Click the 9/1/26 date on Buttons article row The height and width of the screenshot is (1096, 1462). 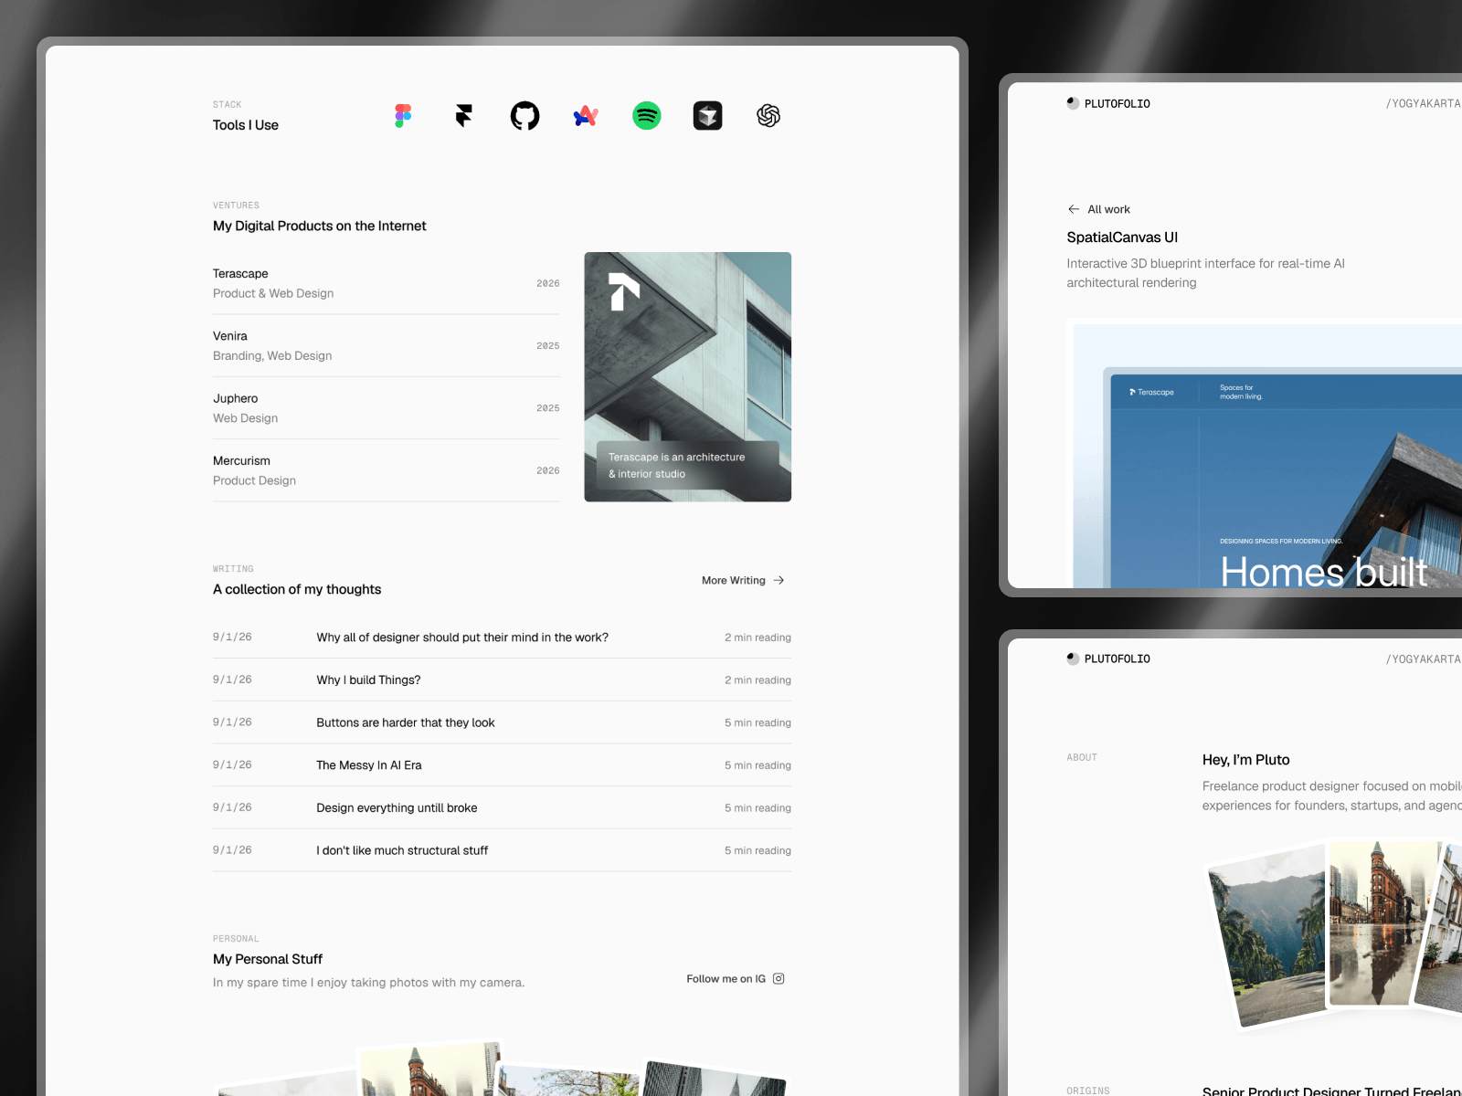pyautogui.click(x=232, y=722)
